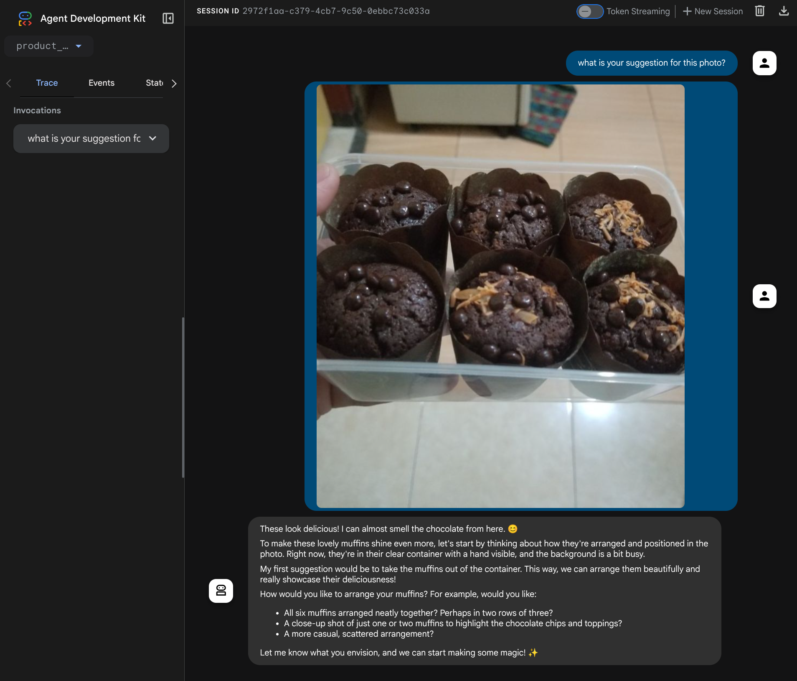Click the user avatar beside the question bubble
Screen dimensions: 797x681
pyautogui.click(x=764, y=63)
